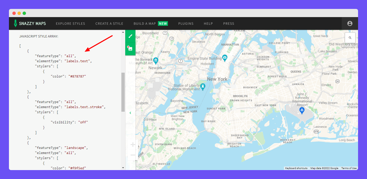This screenshot has width=367, height=179.
Task: Click the green maximize window button
Action: (x=24, y=13)
